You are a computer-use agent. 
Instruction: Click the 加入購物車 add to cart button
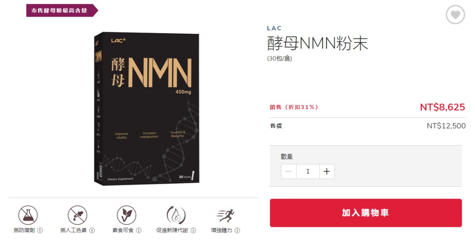[366, 213]
